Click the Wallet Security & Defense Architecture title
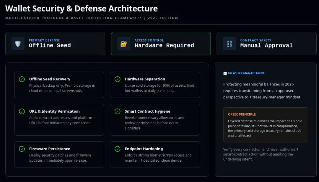 [x=81, y=8]
